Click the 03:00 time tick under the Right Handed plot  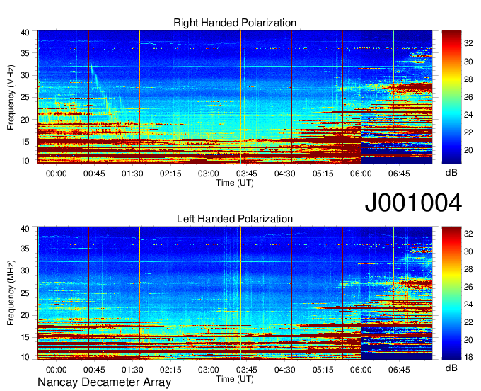pyautogui.click(x=209, y=174)
